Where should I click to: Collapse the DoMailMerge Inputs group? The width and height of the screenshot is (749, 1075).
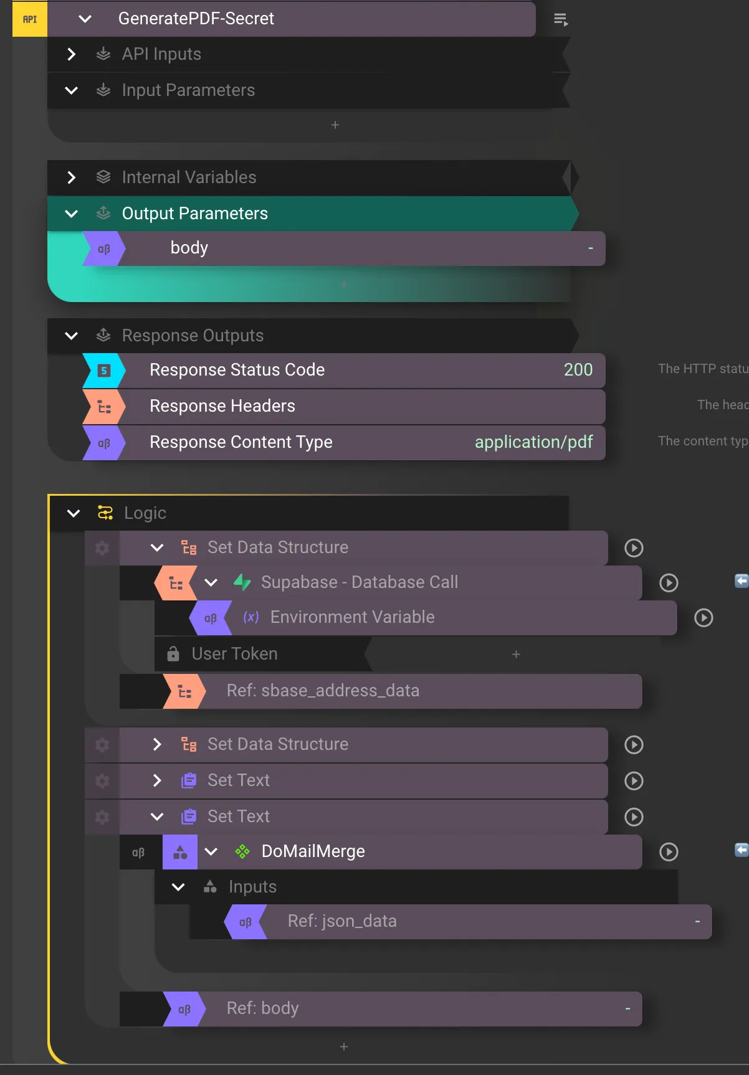tap(178, 887)
